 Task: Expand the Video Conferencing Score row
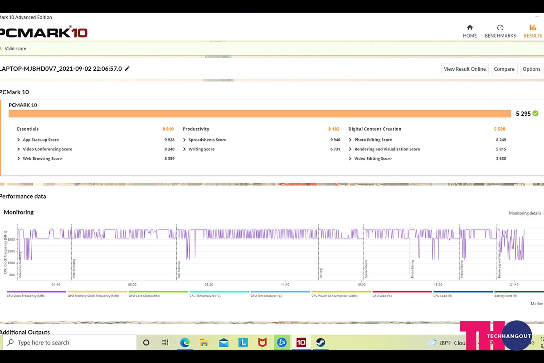click(x=19, y=149)
